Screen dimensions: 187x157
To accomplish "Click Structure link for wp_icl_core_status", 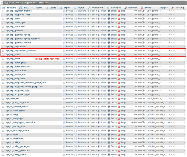I will point(82,111).
